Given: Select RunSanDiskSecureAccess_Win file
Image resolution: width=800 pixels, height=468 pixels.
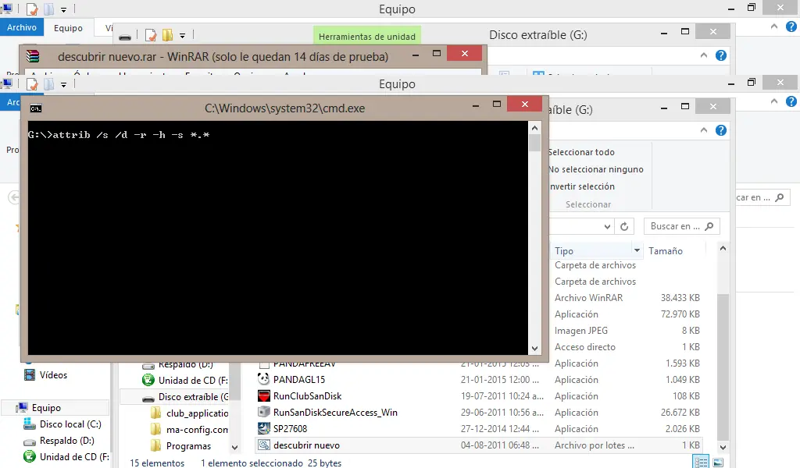Looking at the screenshot, I should point(335,412).
